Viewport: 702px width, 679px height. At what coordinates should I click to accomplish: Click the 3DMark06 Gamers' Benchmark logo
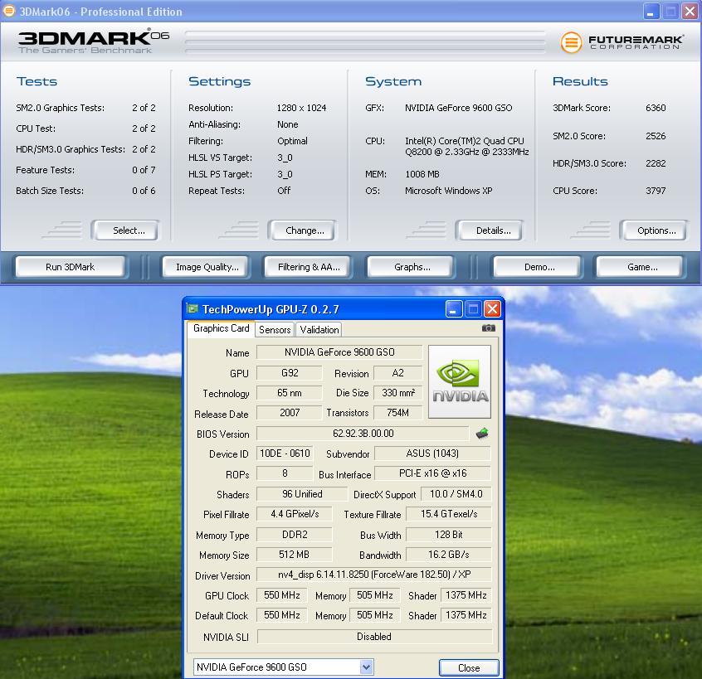point(93,41)
